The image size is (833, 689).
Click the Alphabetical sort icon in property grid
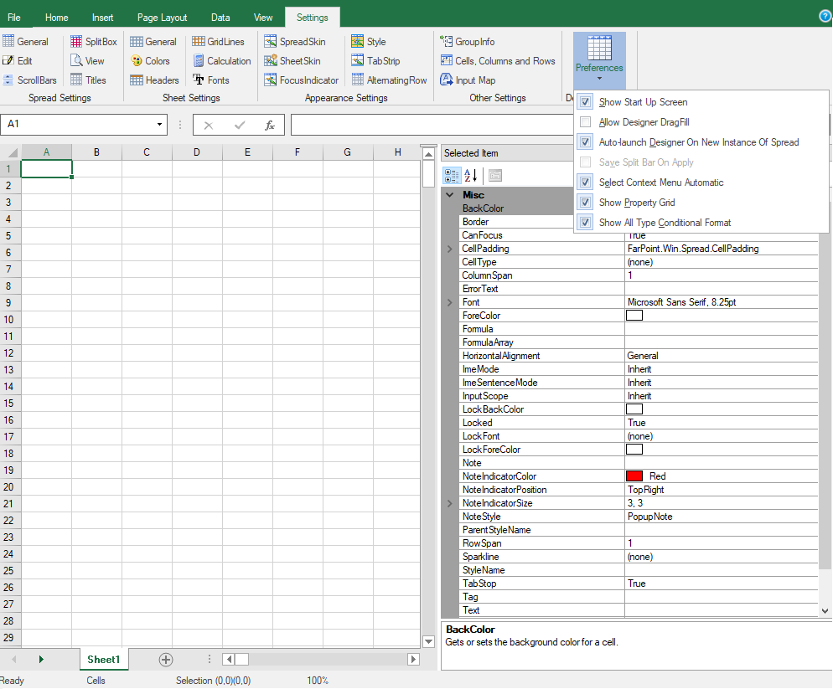tap(471, 175)
